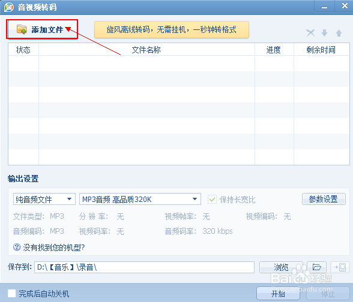This screenshot has width=353, height=302.
Task: Click the 参数设置 button
Action: tap(324, 199)
